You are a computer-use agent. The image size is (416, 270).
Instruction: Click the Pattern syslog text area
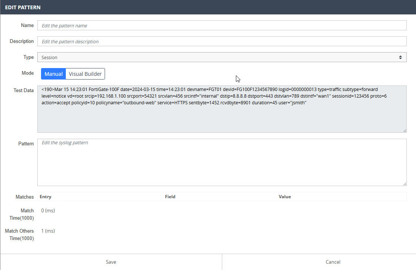click(x=222, y=162)
